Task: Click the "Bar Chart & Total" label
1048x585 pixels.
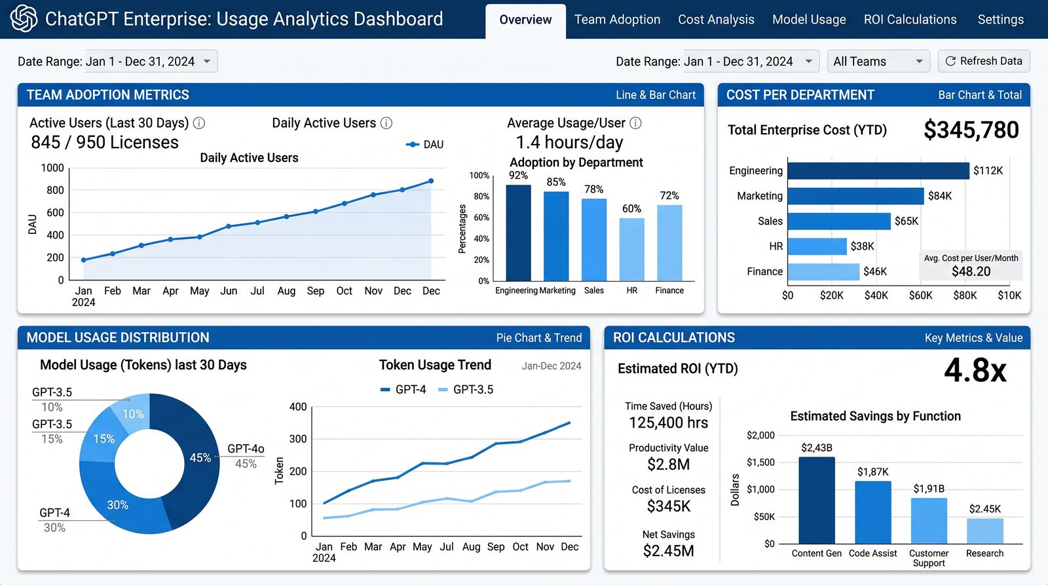Action: [x=980, y=95]
